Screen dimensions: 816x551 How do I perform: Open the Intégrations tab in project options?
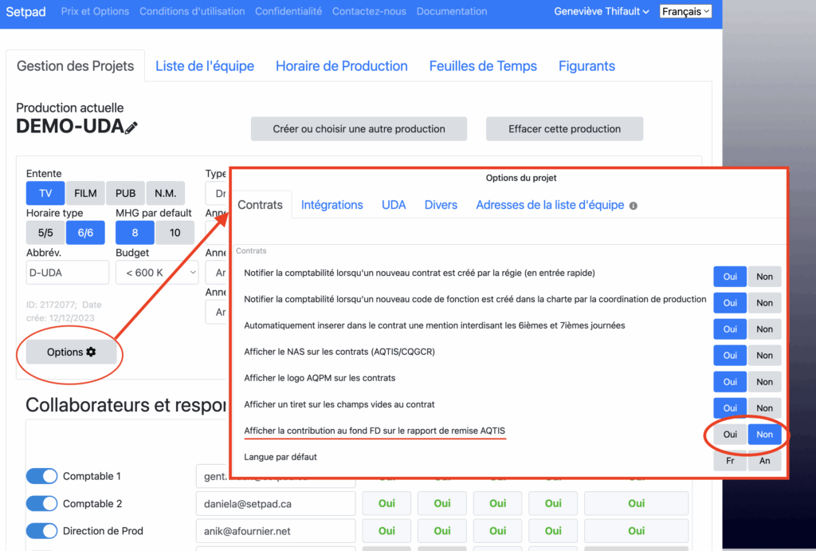point(331,205)
